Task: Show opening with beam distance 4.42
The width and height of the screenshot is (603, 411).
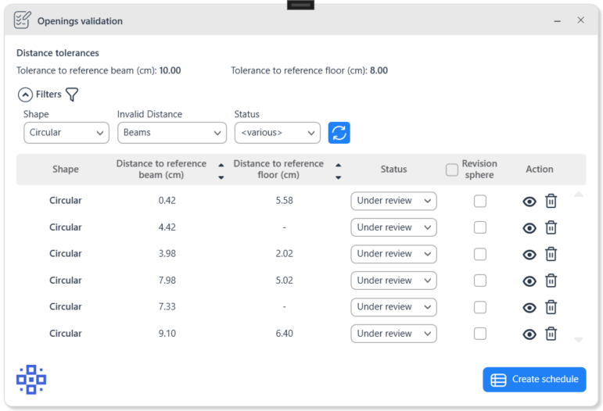Action: tap(529, 228)
